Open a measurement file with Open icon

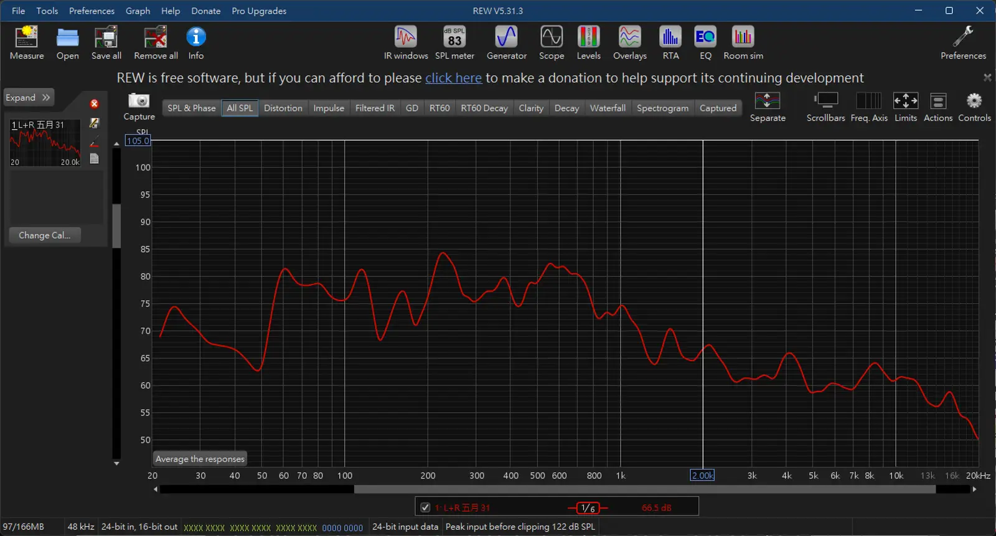click(x=67, y=42)
